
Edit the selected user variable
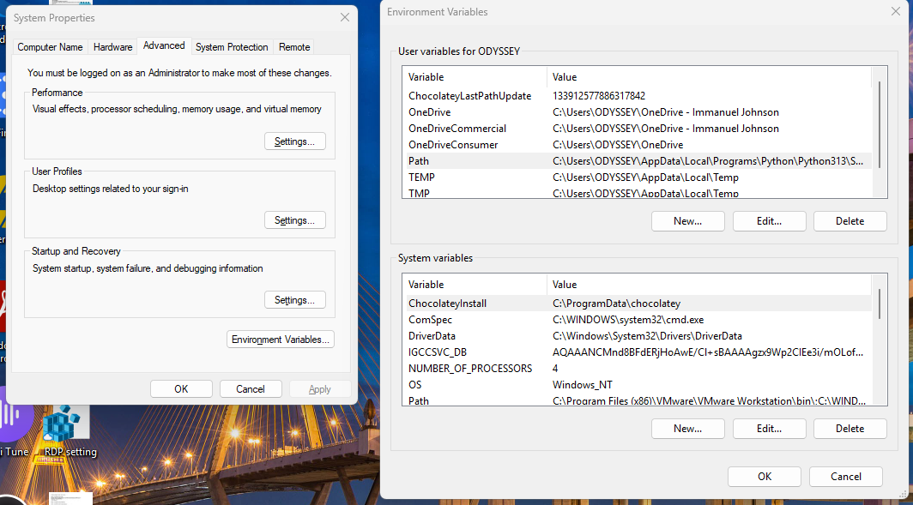pos(769,220)
